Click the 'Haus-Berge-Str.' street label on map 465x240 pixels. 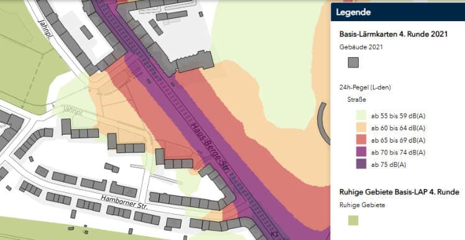point(211,148)
